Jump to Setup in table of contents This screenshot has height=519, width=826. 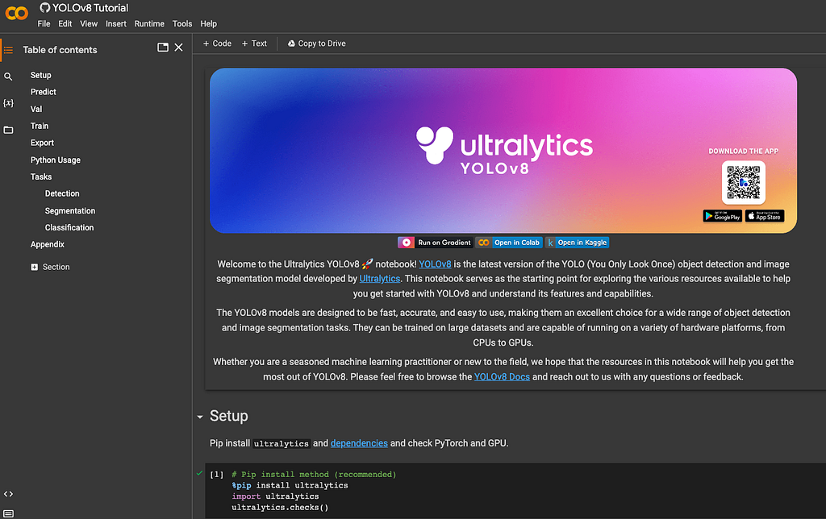point(40,75)
